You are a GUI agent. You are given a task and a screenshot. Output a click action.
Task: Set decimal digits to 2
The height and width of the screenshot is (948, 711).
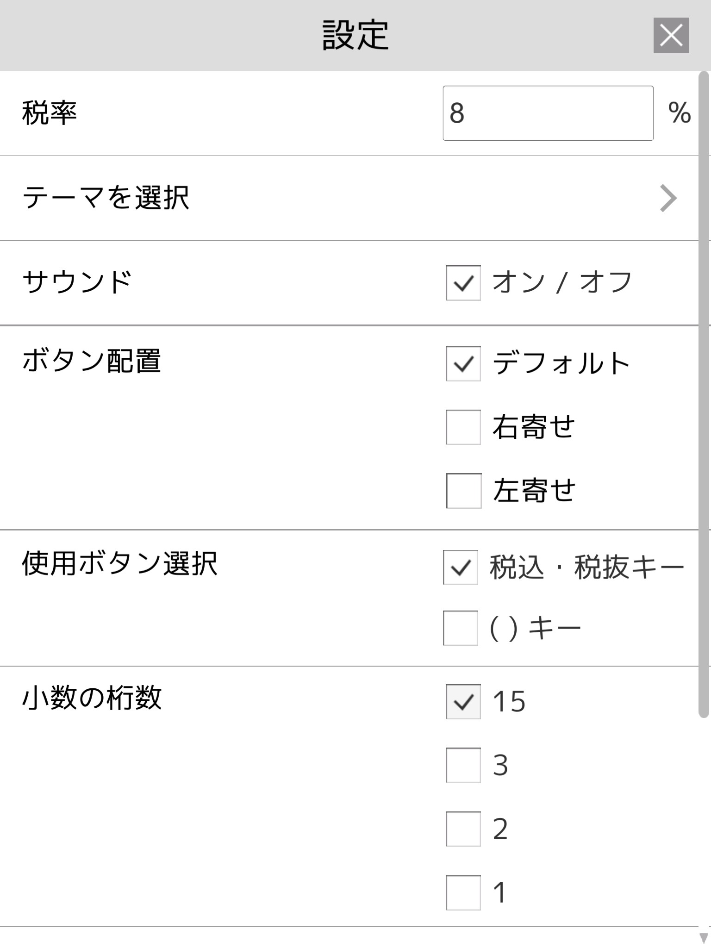click(463, 829)
